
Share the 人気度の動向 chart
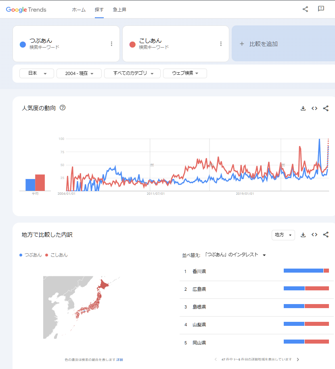pyautogui.click(x=326, y=108)
